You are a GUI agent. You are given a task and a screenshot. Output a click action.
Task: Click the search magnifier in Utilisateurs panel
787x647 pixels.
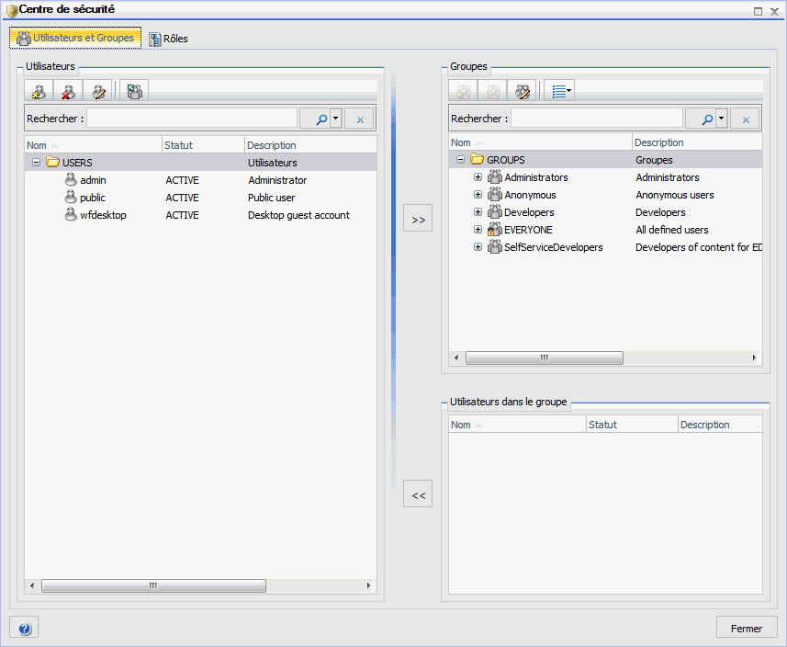pyautogui.click(x=321, y=119)
